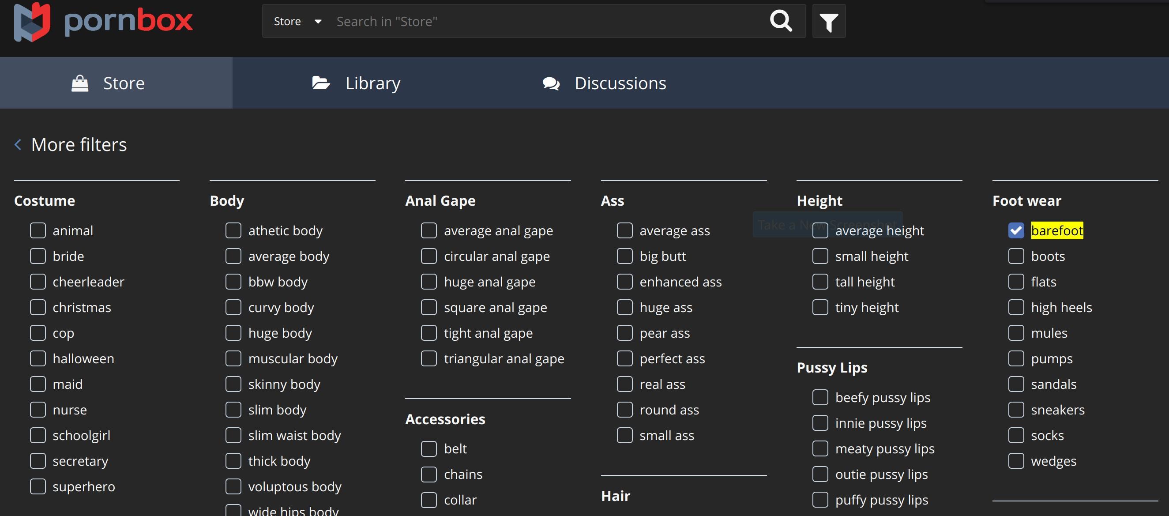Viewport: 1169px width, 516px height.
Task: Select the sneakers footwear checkbox
Action: tap(1015, 410)
